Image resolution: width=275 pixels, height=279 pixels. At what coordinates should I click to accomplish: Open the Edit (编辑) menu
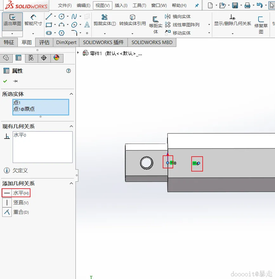tap(83, 5)
